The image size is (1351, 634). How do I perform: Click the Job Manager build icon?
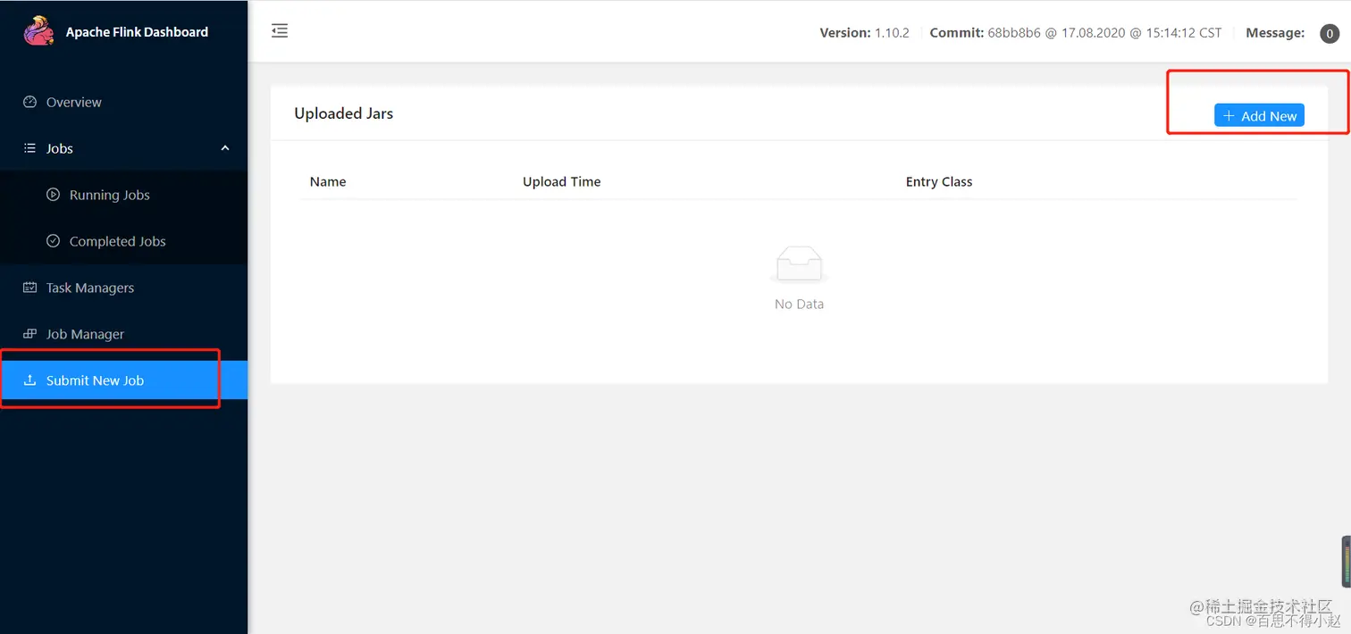tap(29, 334)
